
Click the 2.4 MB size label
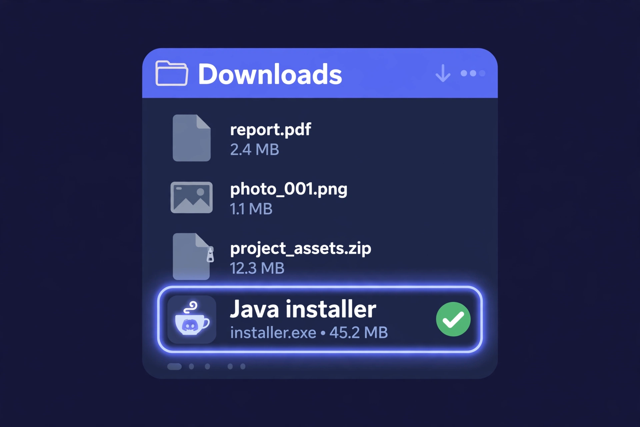[254, 149]
